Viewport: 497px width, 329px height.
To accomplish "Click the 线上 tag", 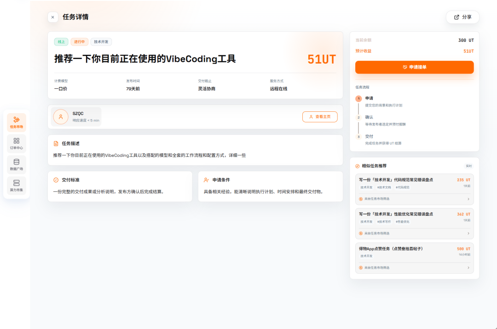I will point(61,41).
